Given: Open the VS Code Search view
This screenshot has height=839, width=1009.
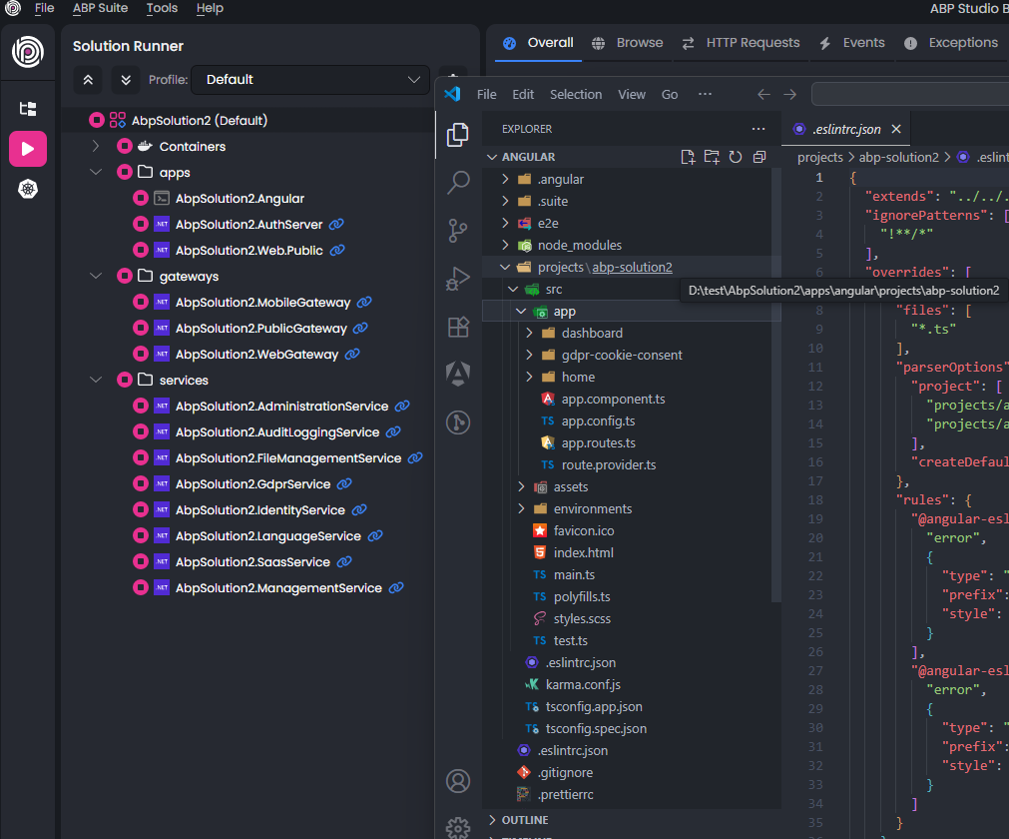Looking at the screenshot, I should click(x=458, y=182).
